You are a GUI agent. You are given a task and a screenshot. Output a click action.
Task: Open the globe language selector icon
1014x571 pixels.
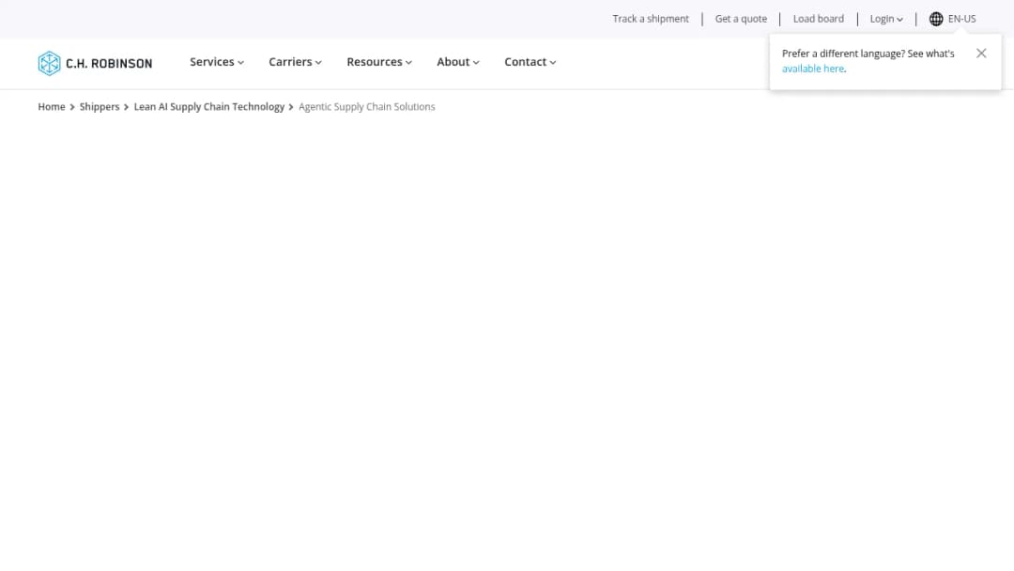936,19
